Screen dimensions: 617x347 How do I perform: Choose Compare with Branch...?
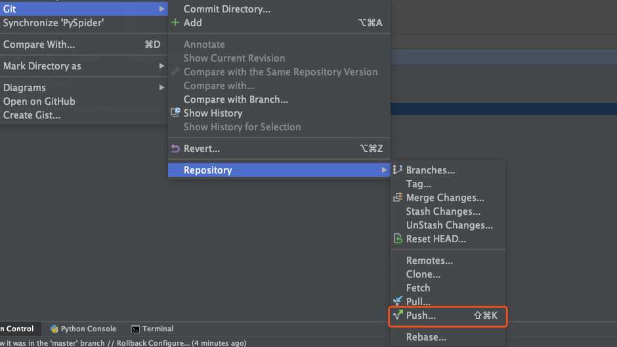click(236, 100)
